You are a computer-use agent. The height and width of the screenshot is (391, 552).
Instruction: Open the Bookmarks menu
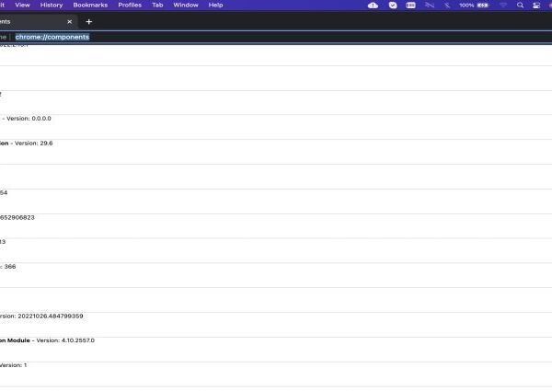90,6
